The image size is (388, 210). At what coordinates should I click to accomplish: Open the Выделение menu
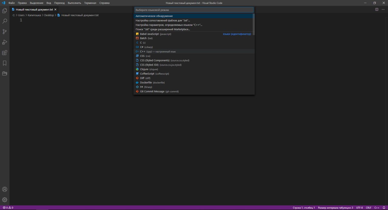point(36,3)
